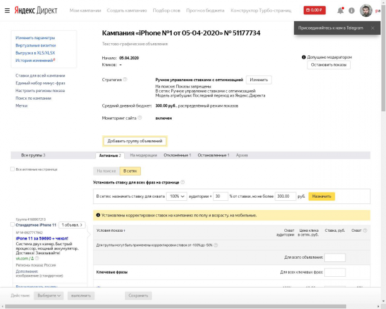This screenshot has height=309, width=386.
Task: Check the Стандартное iPhone 11 group checkbox
Action: [12, 225]
